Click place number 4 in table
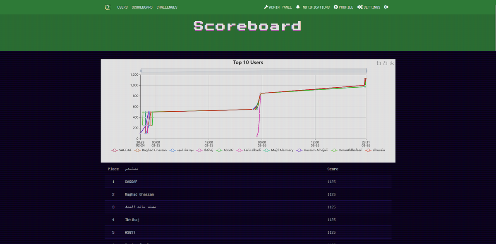This screenshot has width=496, height=244. 113,220
